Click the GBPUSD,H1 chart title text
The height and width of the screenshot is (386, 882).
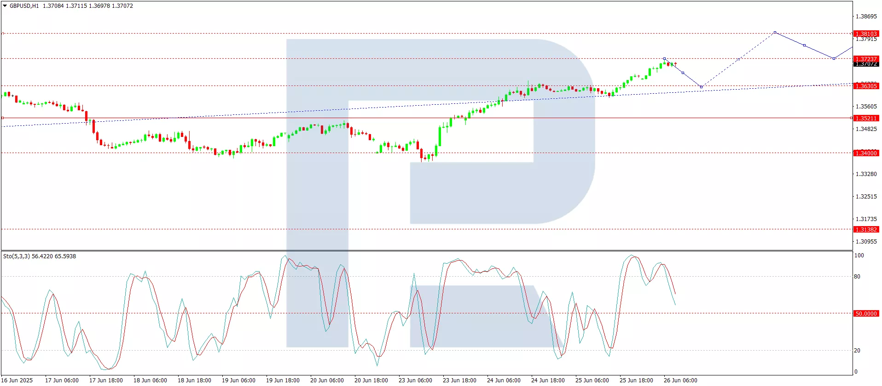tap(24, 6)
